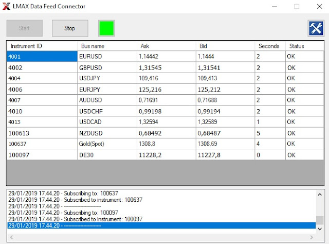The width and height of the screenshot is (329, 244).
Task: Click the log horizontal scroll right arrow
Action: tap(312, 237)
